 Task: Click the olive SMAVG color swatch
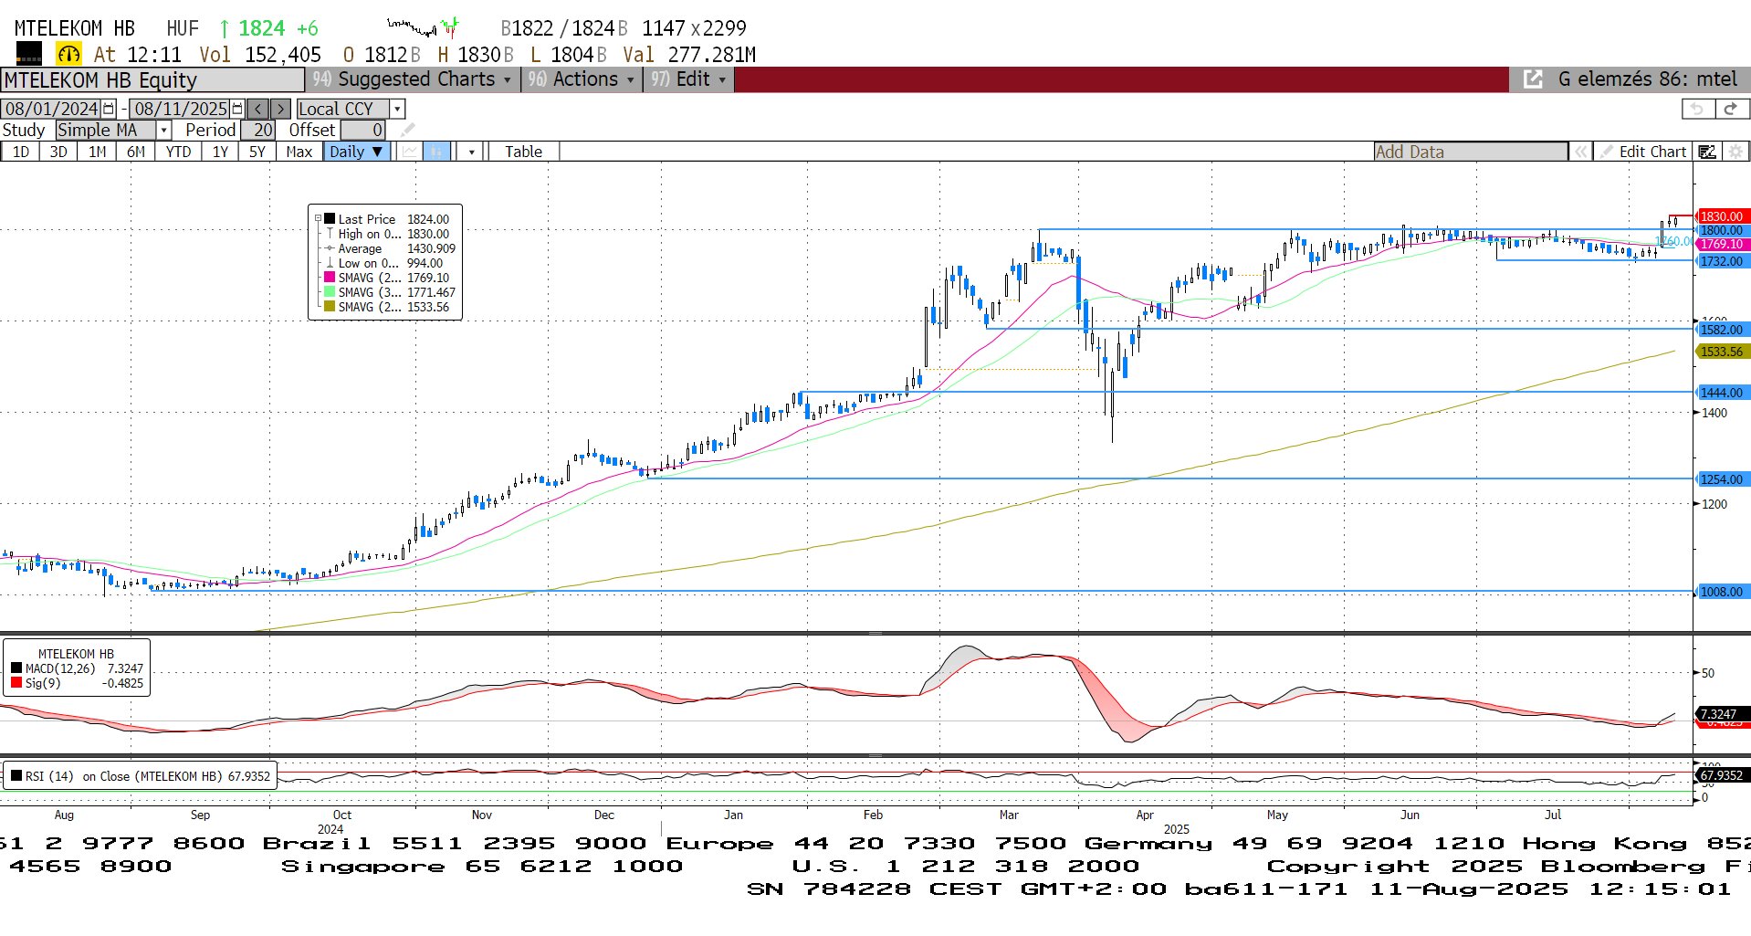coord(330,307)
